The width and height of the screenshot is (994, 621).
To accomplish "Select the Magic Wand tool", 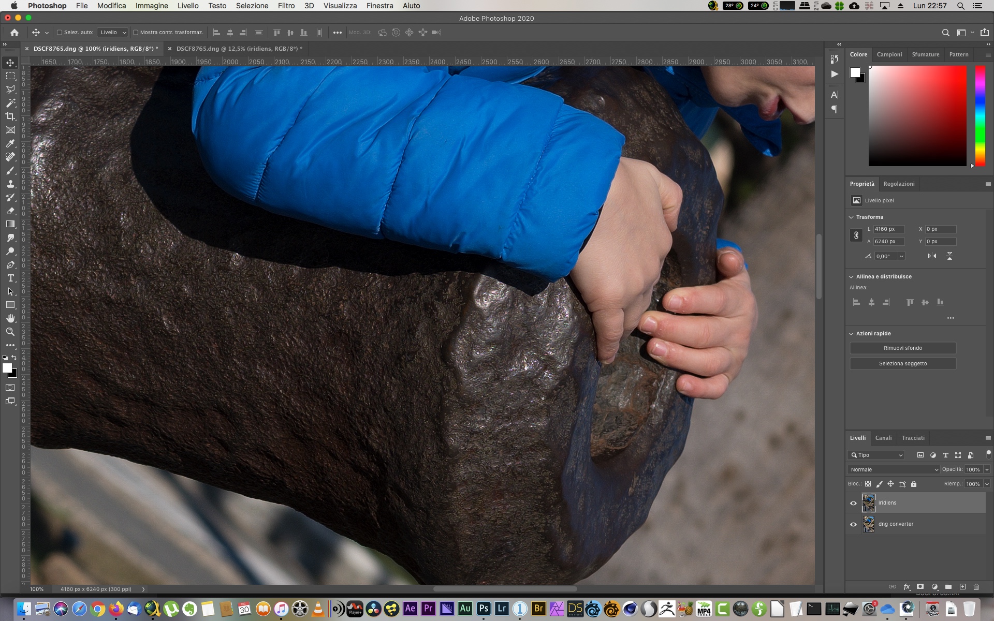I will [10, 103].
